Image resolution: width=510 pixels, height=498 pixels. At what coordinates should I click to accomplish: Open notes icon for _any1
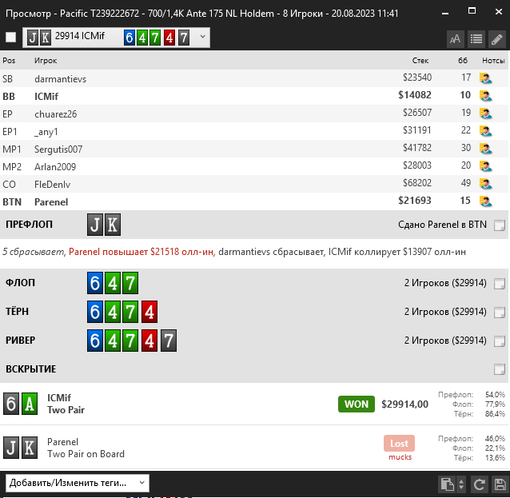tap(485, 131)
